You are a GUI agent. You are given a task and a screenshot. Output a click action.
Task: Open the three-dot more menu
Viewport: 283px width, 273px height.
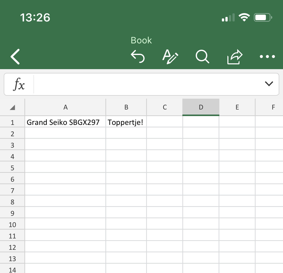coord(267,57)
